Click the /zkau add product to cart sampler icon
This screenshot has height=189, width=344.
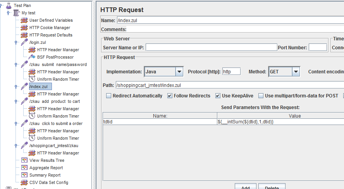(x=24, y=101)
